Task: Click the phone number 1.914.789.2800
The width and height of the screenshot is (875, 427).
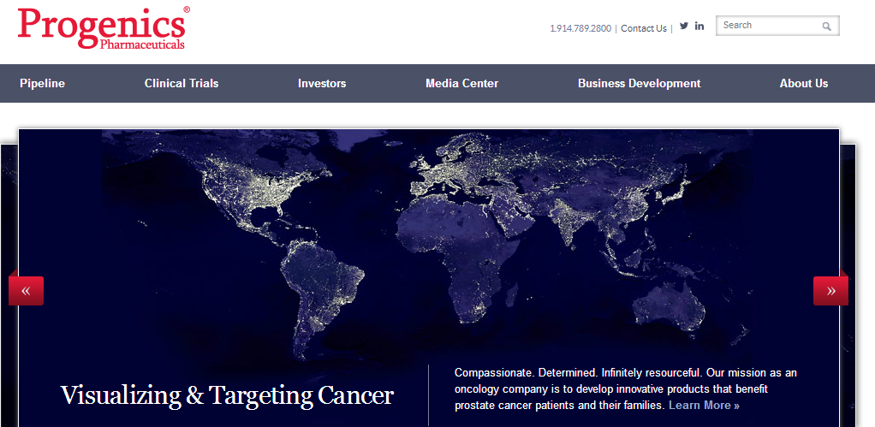Action: 580,28
